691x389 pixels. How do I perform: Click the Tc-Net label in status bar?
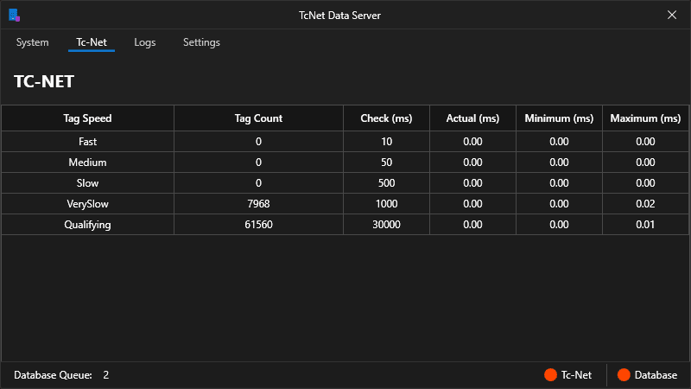coord(576,375)
